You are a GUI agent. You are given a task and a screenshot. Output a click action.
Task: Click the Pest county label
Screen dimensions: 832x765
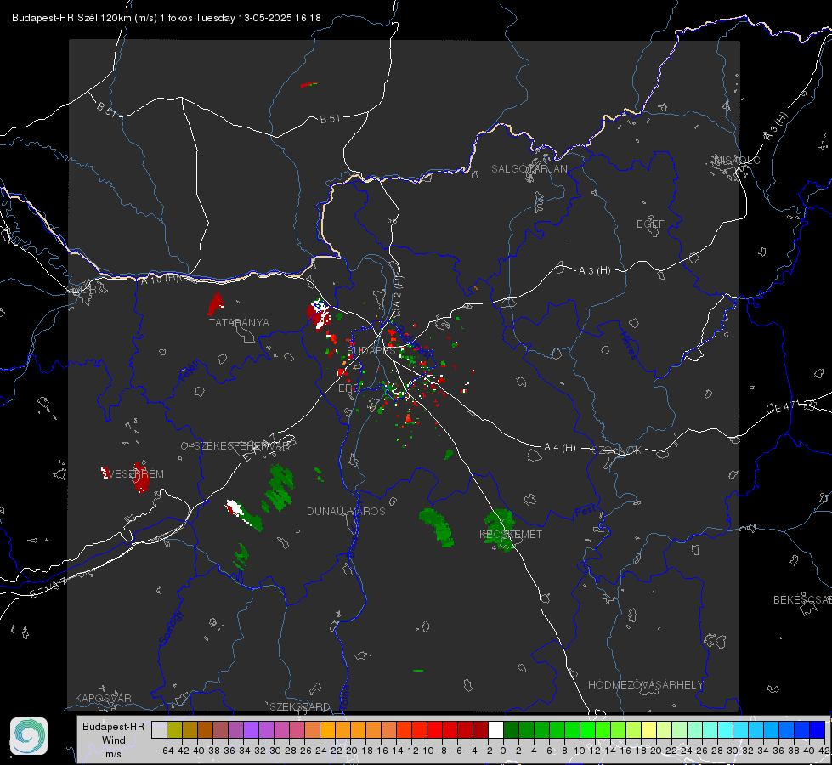pyautogui.click(x=586, y=511)
